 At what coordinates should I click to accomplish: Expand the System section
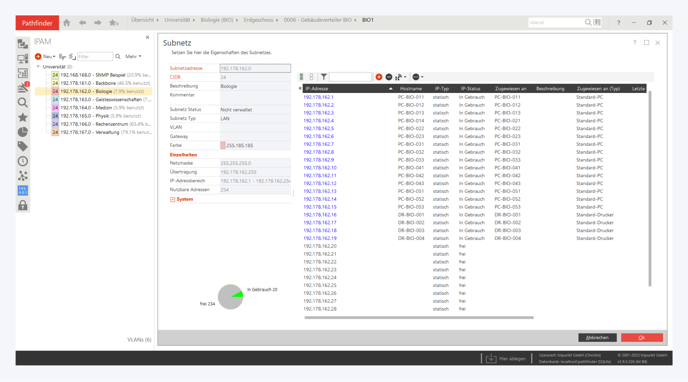click(173, 199)
